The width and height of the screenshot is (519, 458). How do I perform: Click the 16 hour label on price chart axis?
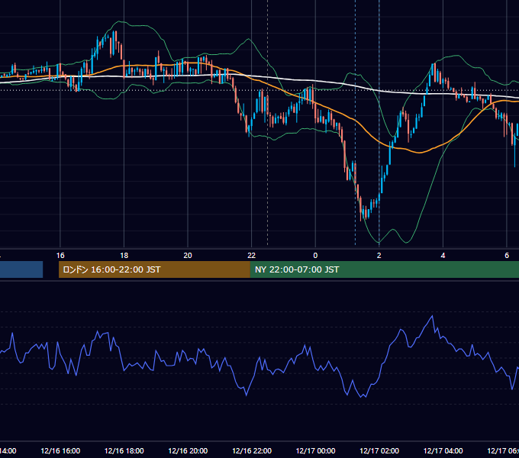tap(60, 256)
